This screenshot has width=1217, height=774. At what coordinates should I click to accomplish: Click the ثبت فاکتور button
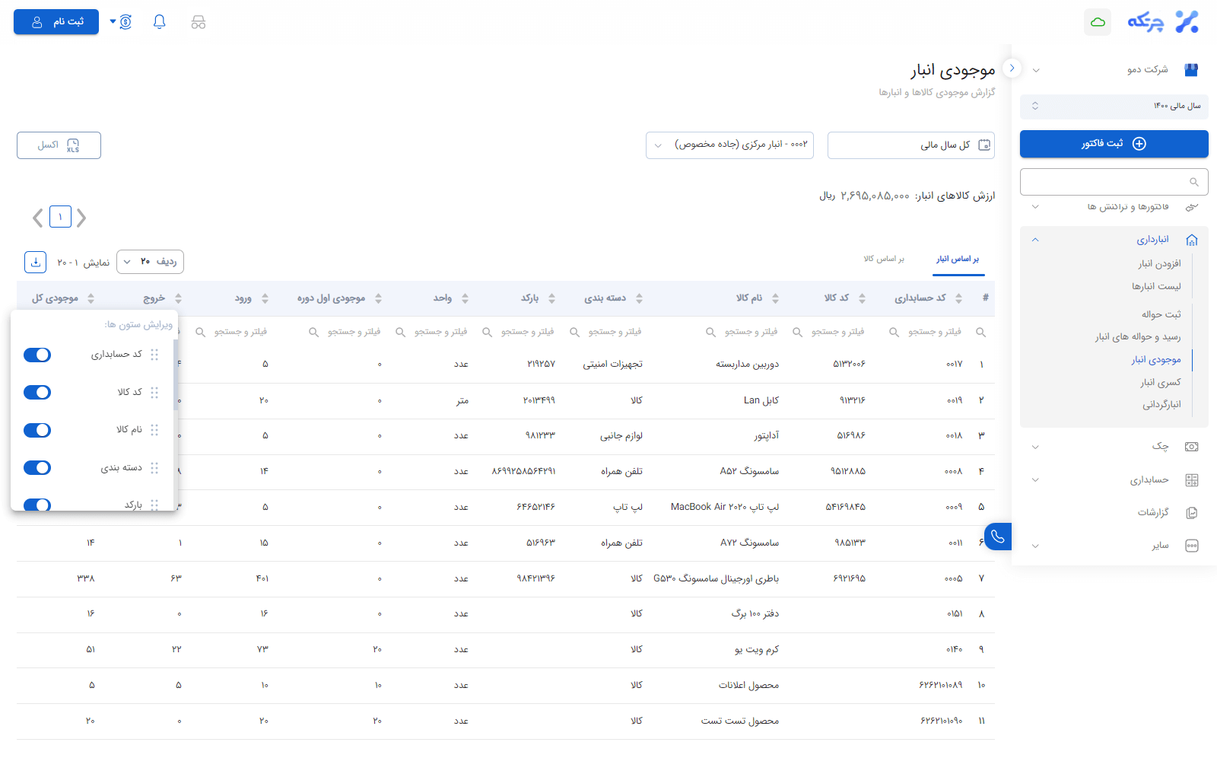[1114, 144]
